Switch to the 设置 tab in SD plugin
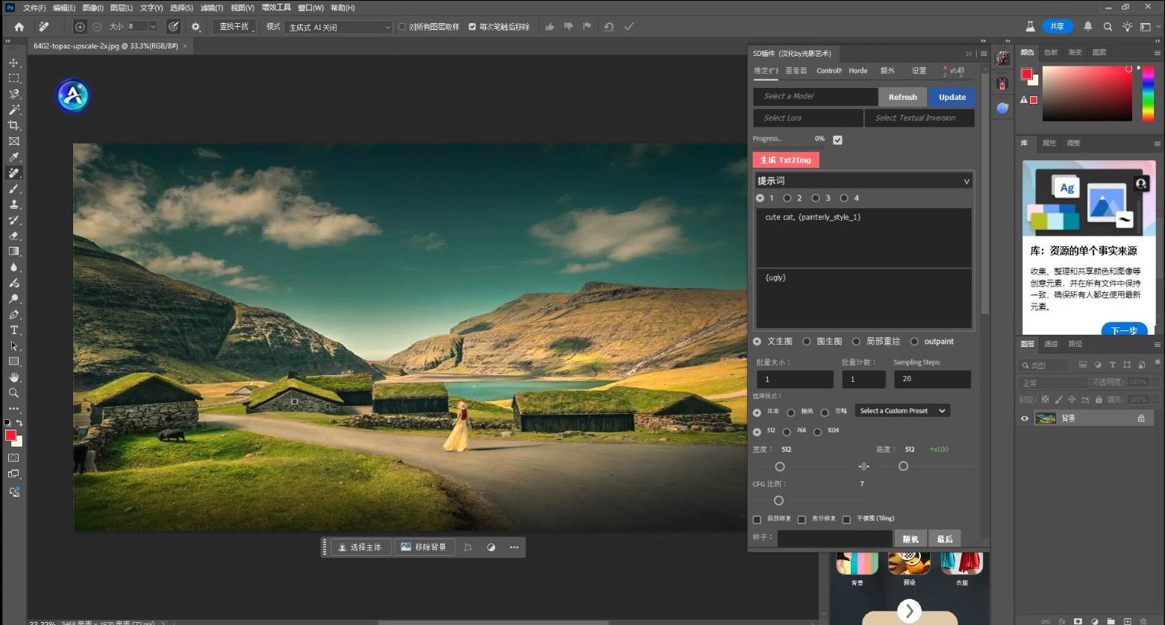1165x625 pixels. (919, 71)
